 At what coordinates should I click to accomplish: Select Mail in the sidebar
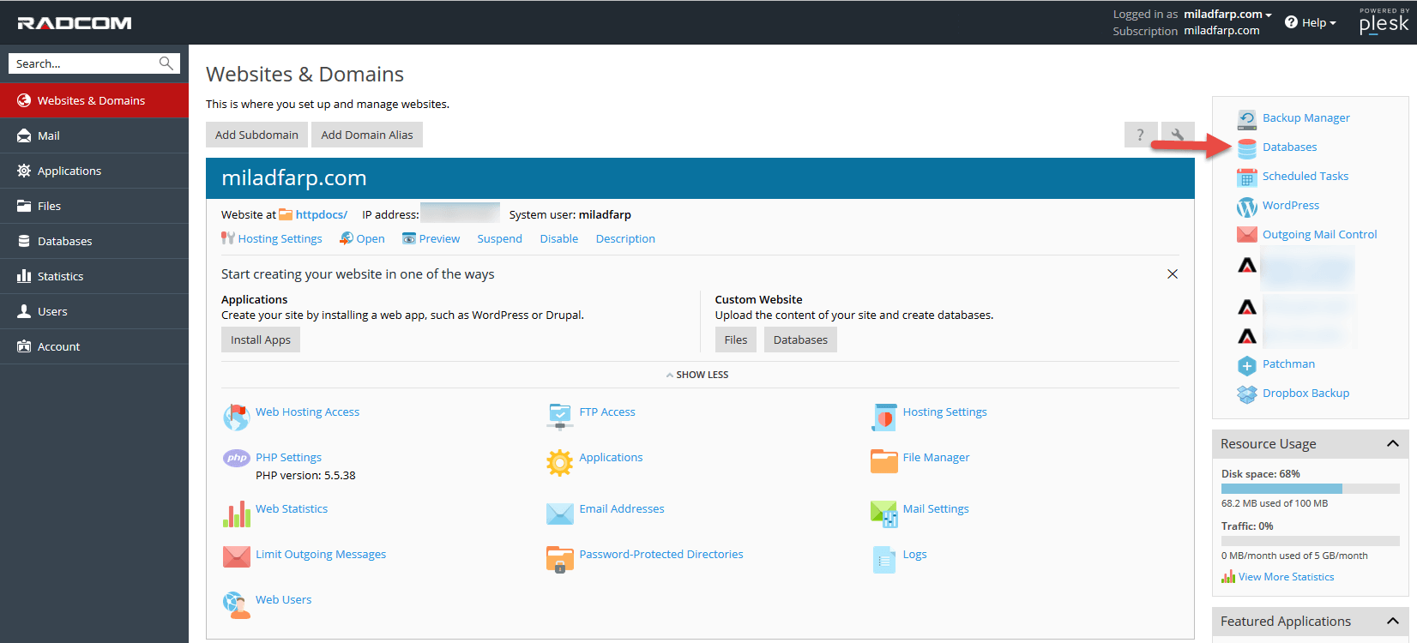[x=49, y=135]
